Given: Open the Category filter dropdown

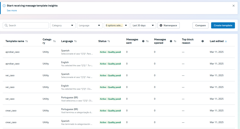Looking at the screenshot, I should [63, 25].
